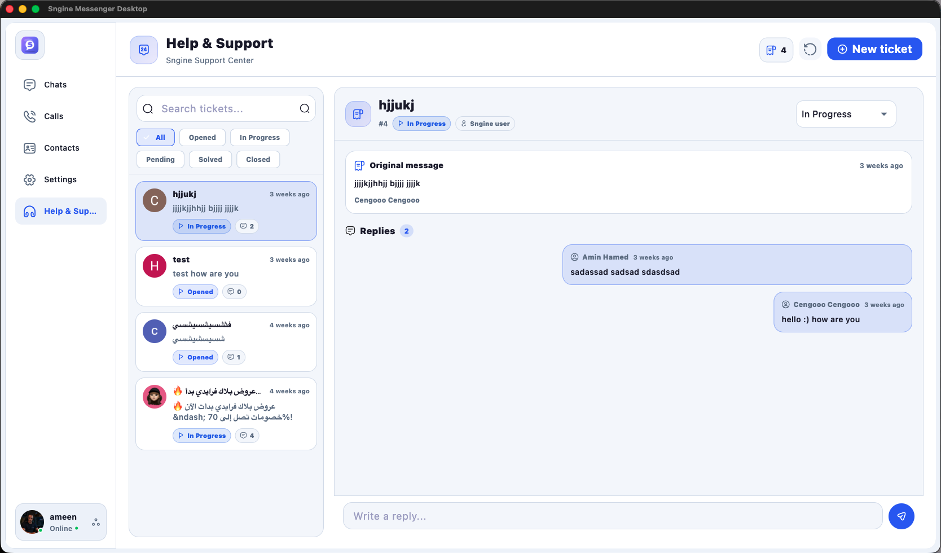Filter tickets by Solved

click(x=210, y=160)
